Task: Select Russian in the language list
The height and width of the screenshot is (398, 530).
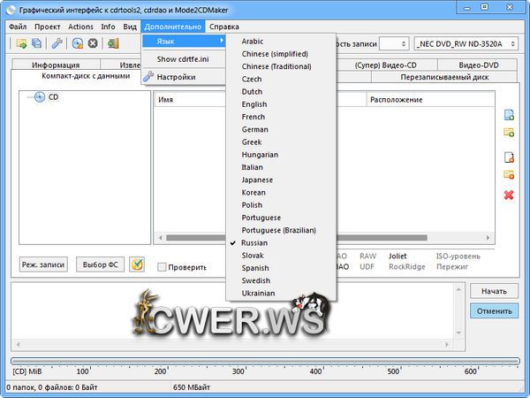Action: 254,242
